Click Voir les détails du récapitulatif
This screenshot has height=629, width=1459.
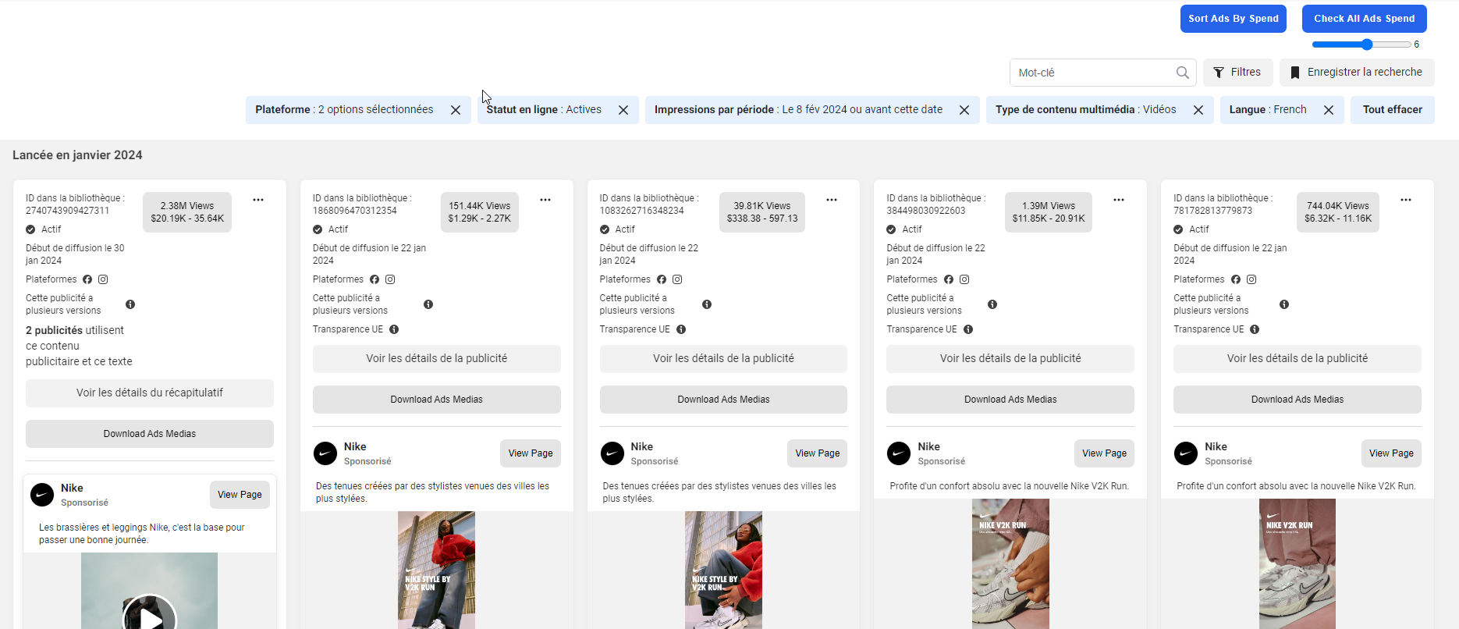click(x=150, y=393)
